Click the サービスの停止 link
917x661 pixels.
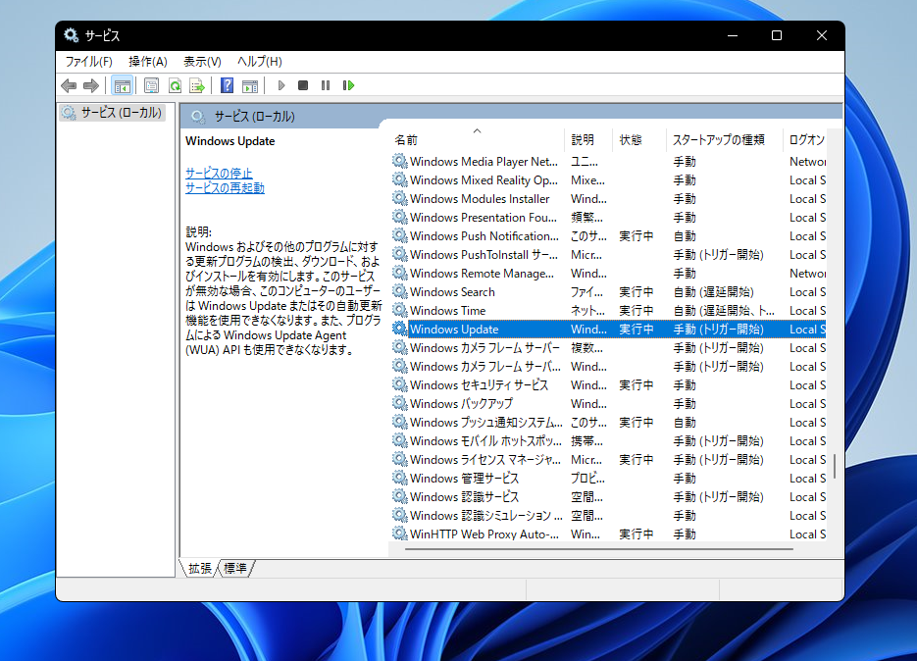click(x=219, y=174)
